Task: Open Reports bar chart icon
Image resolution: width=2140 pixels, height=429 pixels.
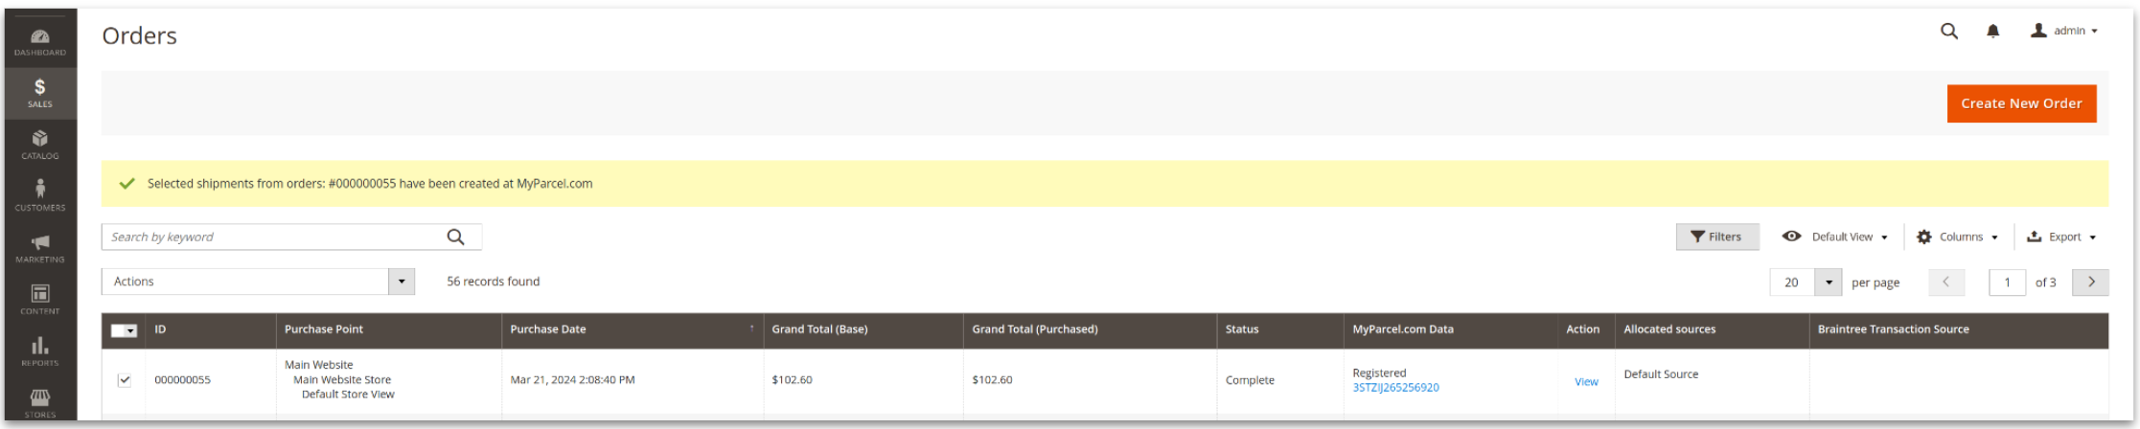Action: tap(40, 350)
